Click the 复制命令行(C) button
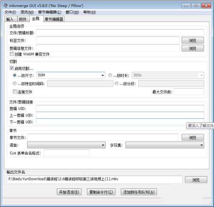 coord(101,192)
